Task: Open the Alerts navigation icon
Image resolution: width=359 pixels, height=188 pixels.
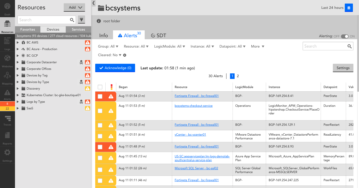Action: (7, 93)
